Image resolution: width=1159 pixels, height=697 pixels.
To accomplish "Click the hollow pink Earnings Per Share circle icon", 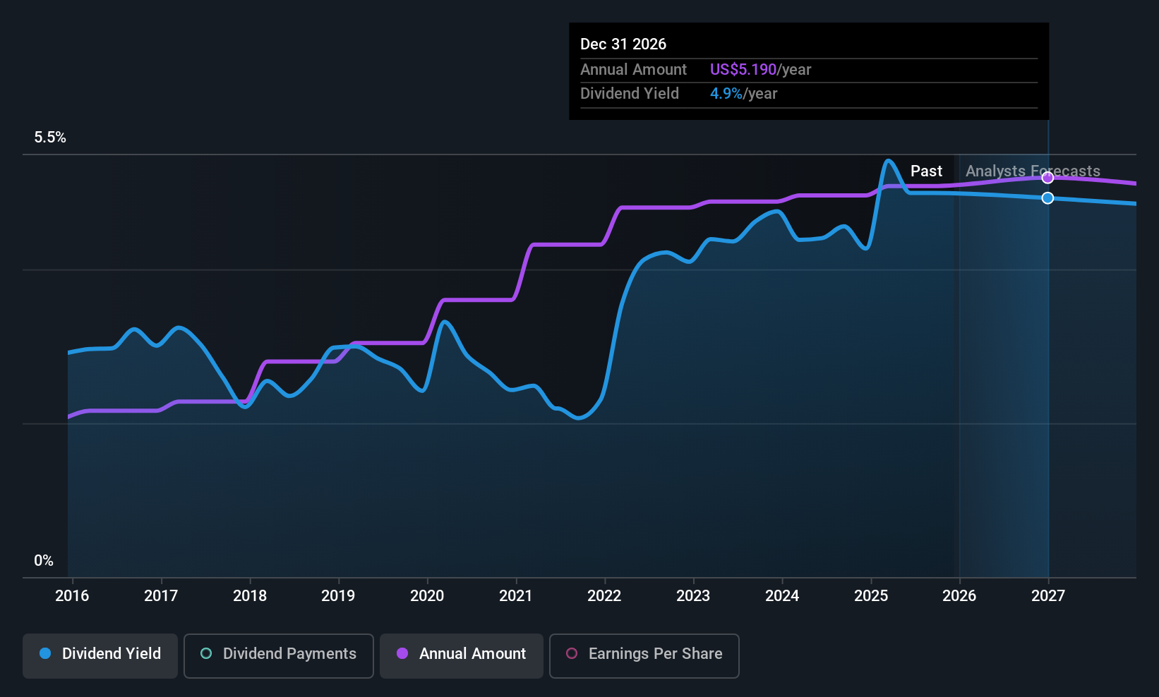I will pos(570,654).
